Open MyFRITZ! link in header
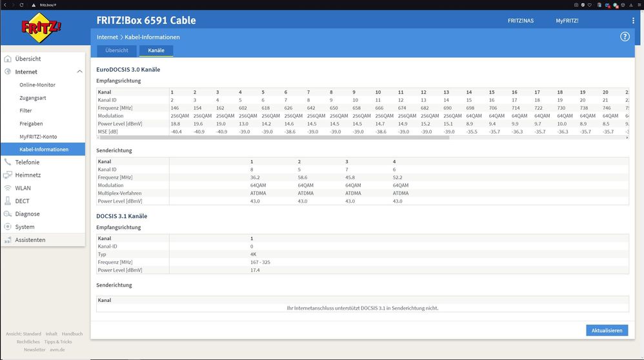This screenshot has height=360, width=644. pos(567,21)
